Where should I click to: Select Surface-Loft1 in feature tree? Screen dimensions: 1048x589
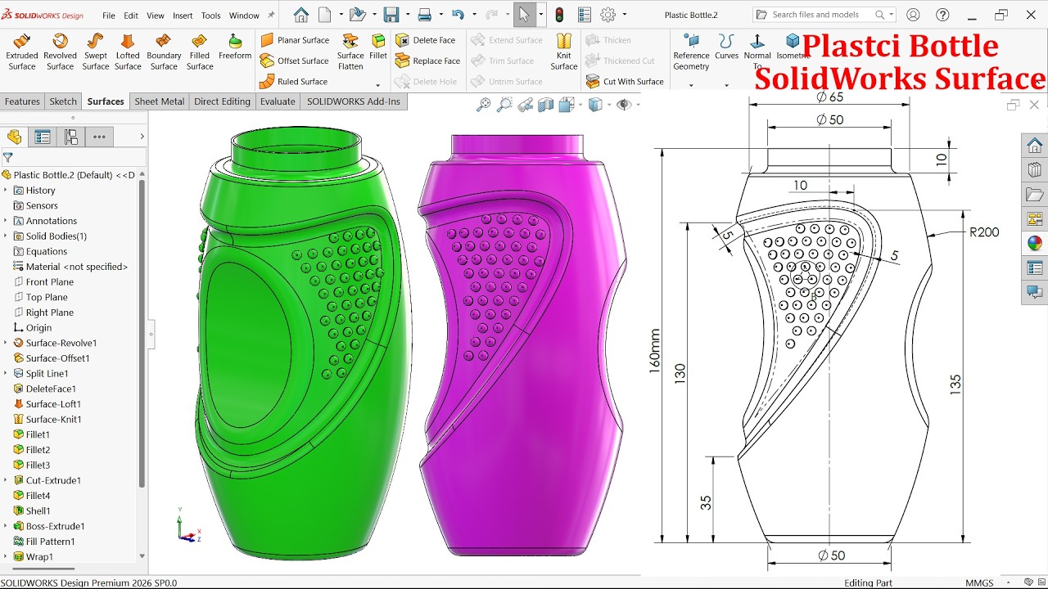47,404
